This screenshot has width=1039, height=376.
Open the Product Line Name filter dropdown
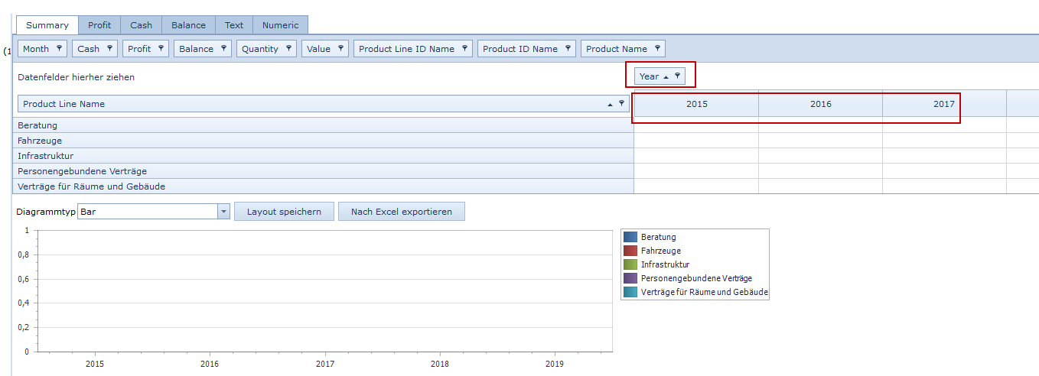621,103
